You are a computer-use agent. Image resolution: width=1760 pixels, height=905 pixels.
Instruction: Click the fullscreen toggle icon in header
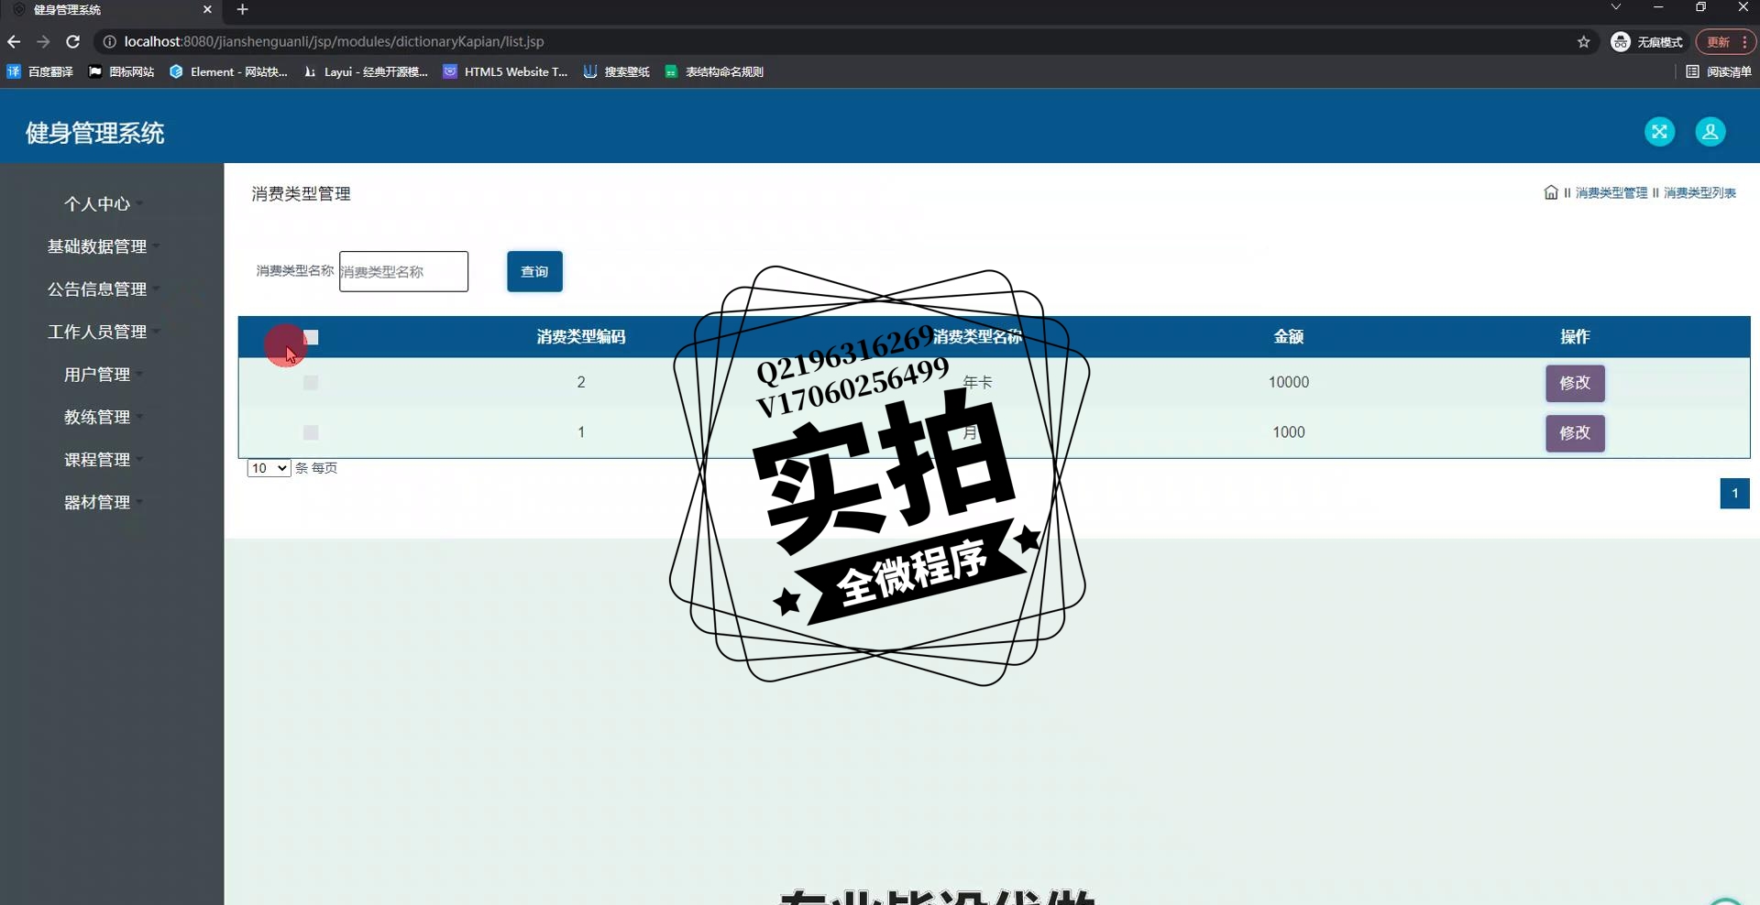(1659, 132)
